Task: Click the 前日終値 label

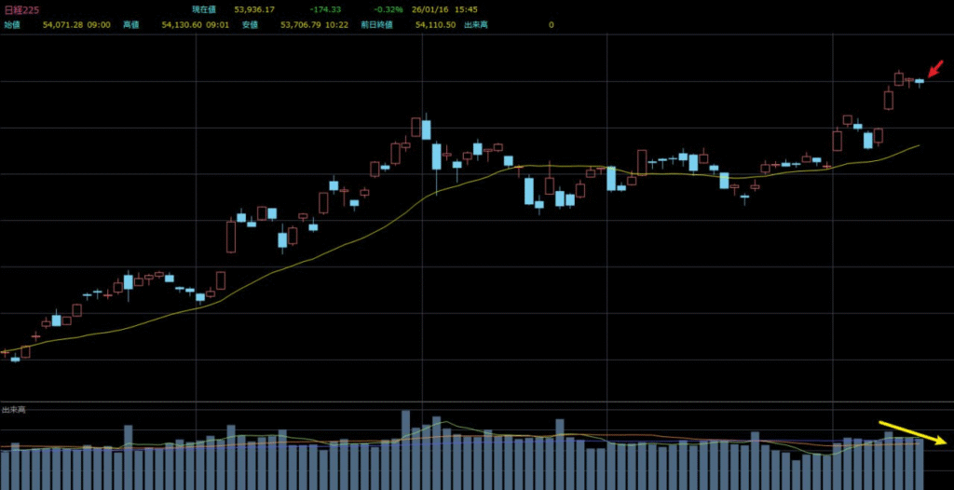Action: (x=376, y=25)
